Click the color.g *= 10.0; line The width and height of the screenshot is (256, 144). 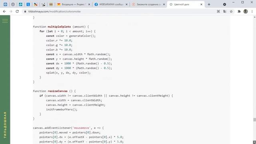pyautogui.click(x=59, y=45)
